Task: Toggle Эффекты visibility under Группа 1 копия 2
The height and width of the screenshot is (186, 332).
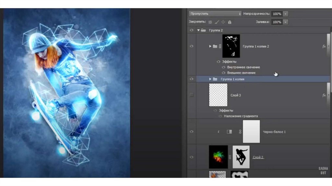Action: point(219,62)
